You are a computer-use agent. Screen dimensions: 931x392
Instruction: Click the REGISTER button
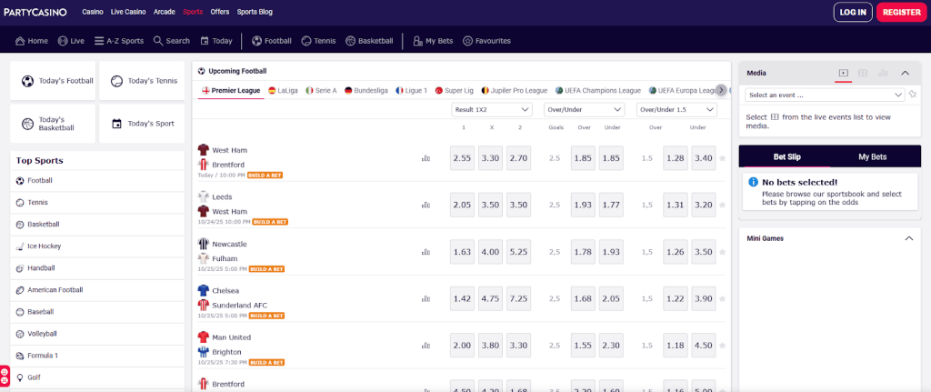coord(901,12)
